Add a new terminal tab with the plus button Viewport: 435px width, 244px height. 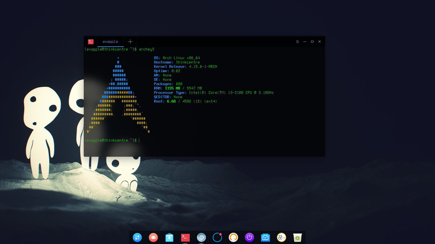coord(130,42)
